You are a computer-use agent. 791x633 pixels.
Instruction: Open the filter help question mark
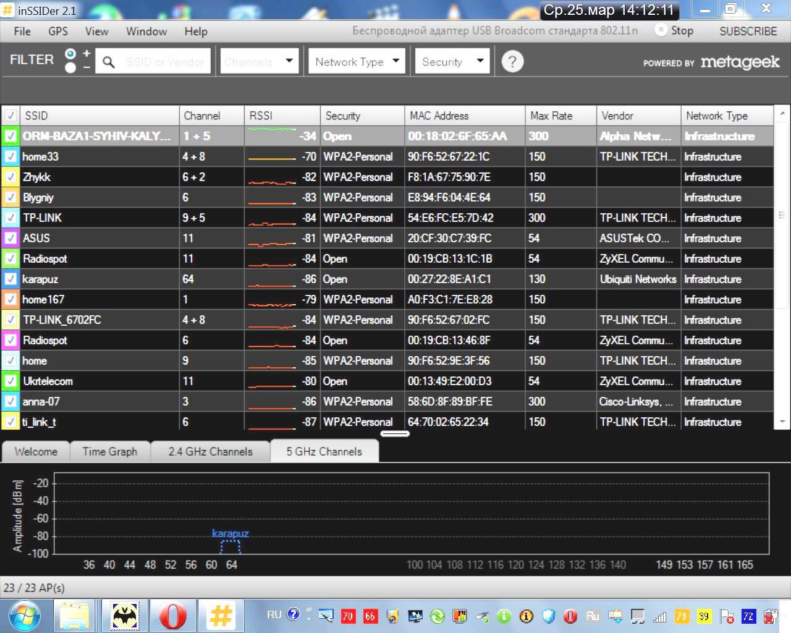[x=512, y=61]
